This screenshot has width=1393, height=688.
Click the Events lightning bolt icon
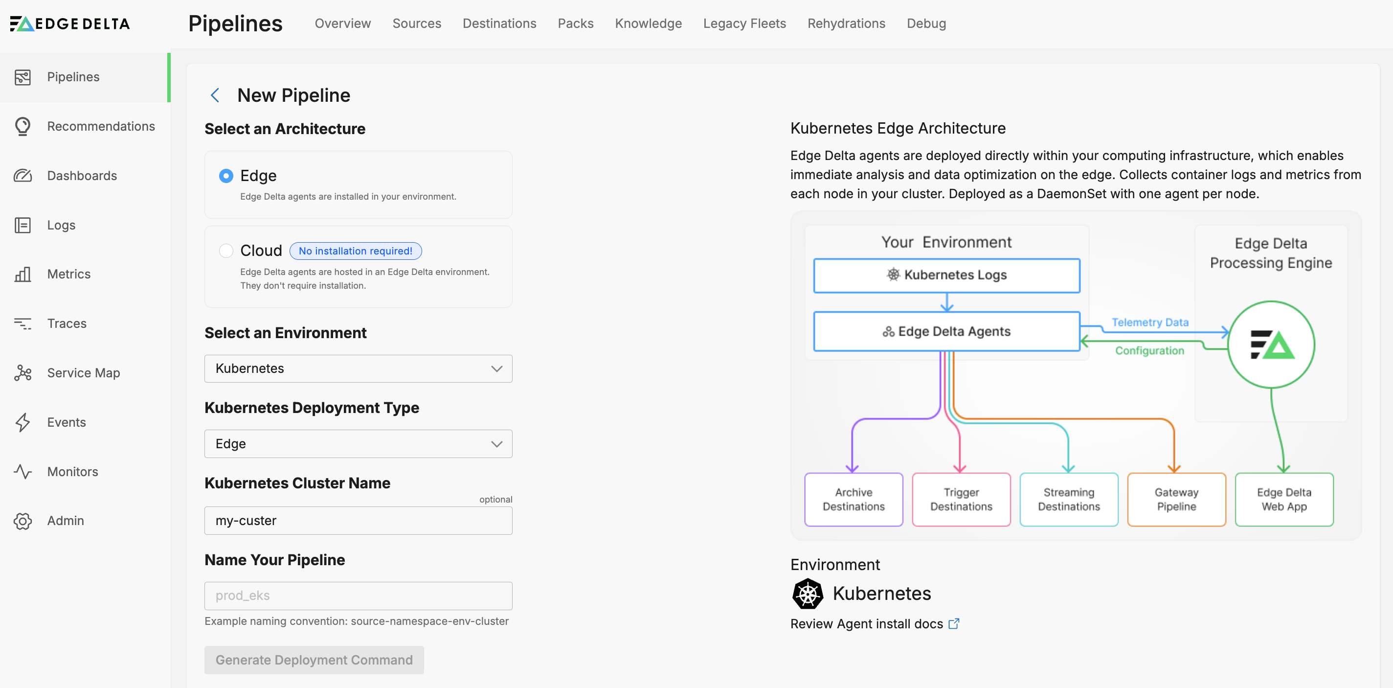[22, 422]
